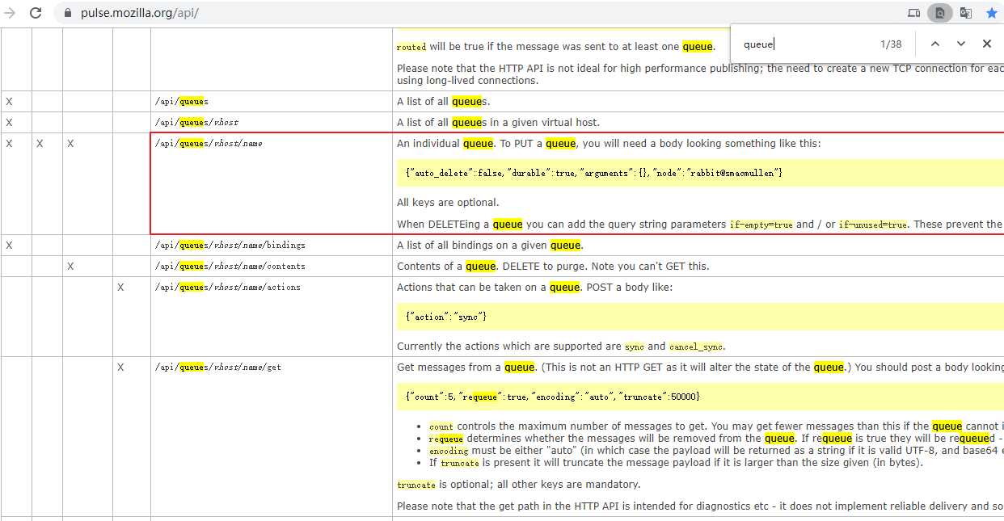Click the count/requeue/encoding JSON code block

point(700,397)
